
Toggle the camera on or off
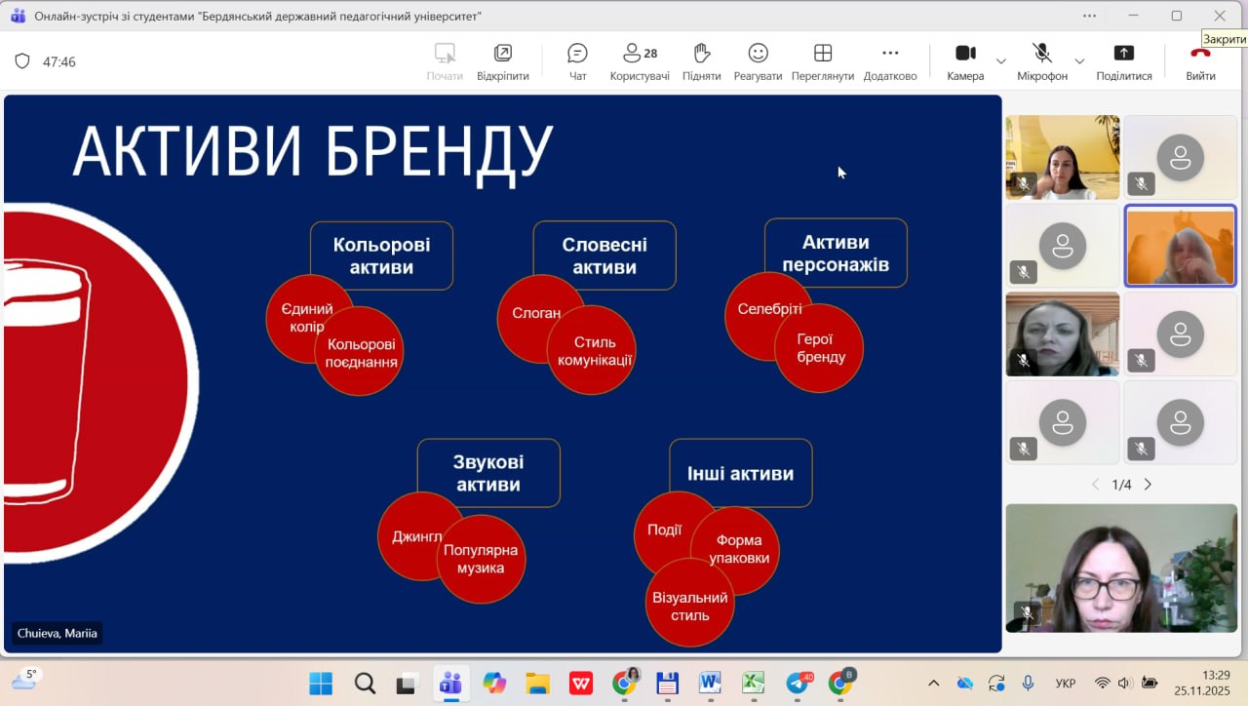964,61
